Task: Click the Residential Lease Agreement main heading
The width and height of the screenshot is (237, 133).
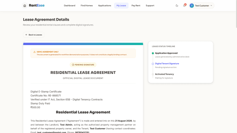Action: click(x=83, y=72)
